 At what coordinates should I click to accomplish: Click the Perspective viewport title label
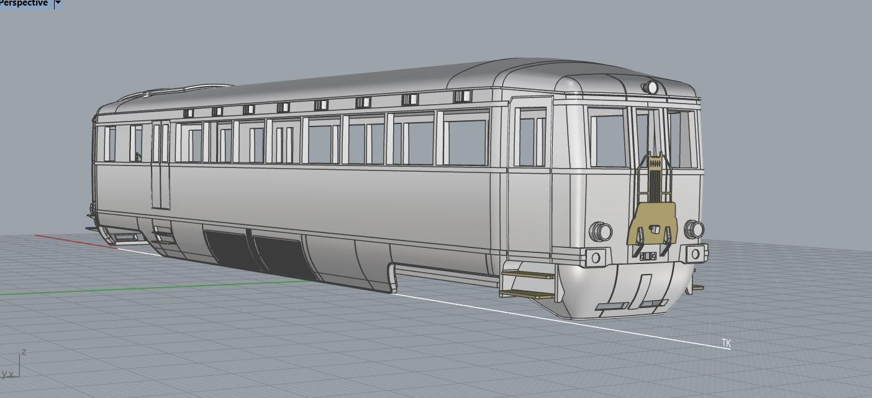(24, 3)
